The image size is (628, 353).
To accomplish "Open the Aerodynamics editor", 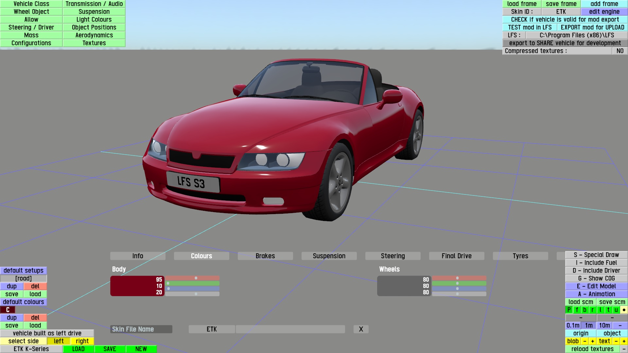I will click(94, 35).
